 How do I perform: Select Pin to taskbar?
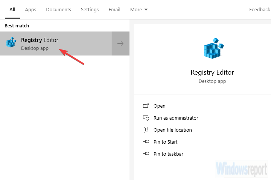168,154
